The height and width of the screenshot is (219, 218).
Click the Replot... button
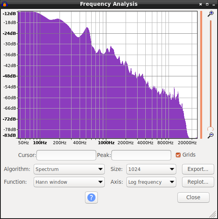click(x=198, y=182)
